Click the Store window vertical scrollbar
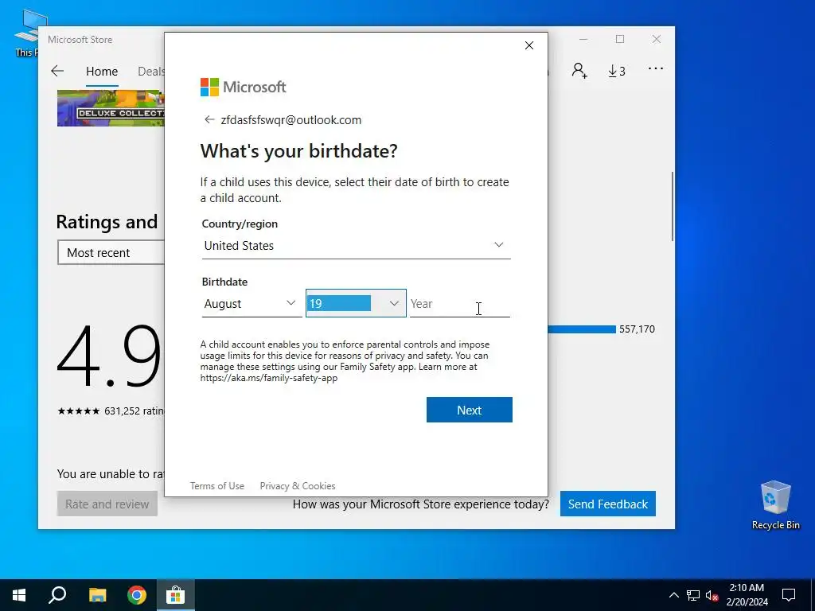815x611 pixels. click(673, 206)
